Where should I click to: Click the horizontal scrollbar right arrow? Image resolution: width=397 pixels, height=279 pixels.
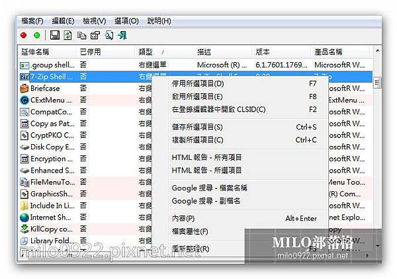tap(368, 256)
